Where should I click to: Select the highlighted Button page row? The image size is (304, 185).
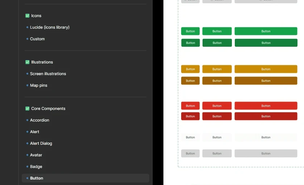(86, 178)
